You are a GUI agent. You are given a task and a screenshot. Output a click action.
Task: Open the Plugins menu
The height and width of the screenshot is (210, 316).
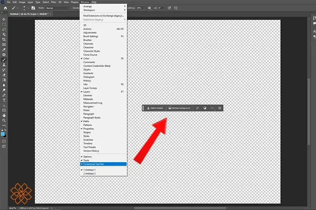[74, 2]
